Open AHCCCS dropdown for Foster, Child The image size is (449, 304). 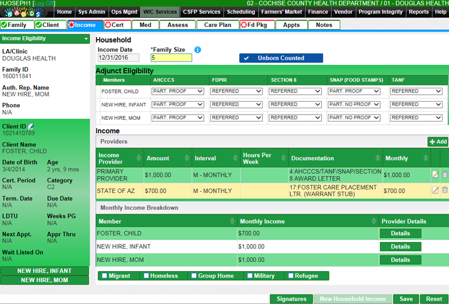177,91
